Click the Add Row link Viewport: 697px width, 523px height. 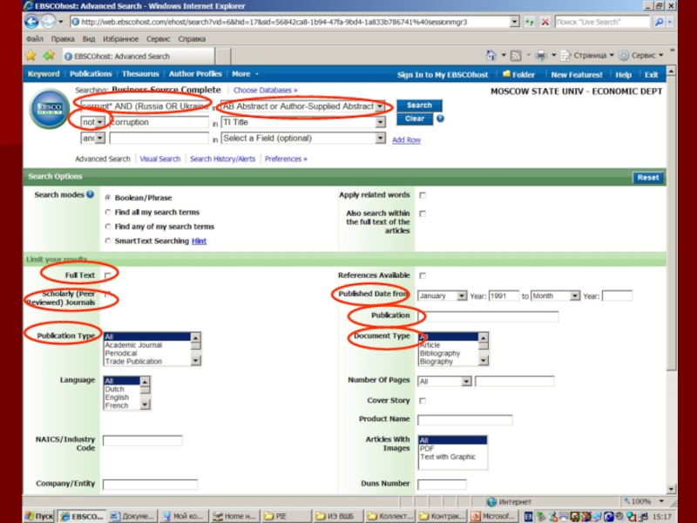click(x=406, y=140)
